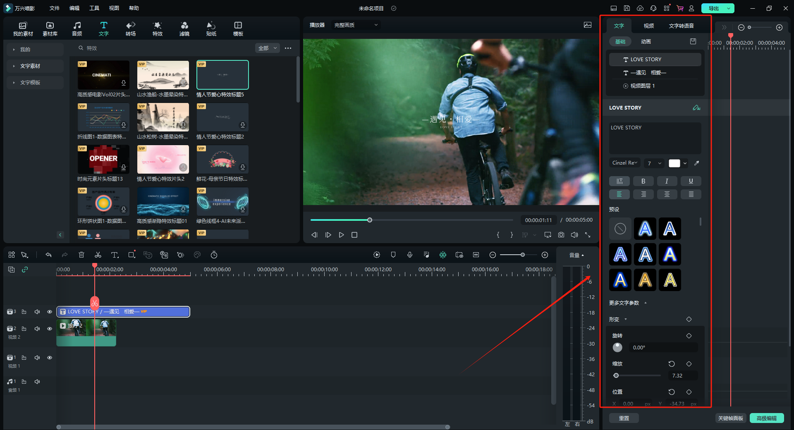The image size is (794, 430).
Task: Switch to the 文字转语音 tab
Action: pos(681,26)
